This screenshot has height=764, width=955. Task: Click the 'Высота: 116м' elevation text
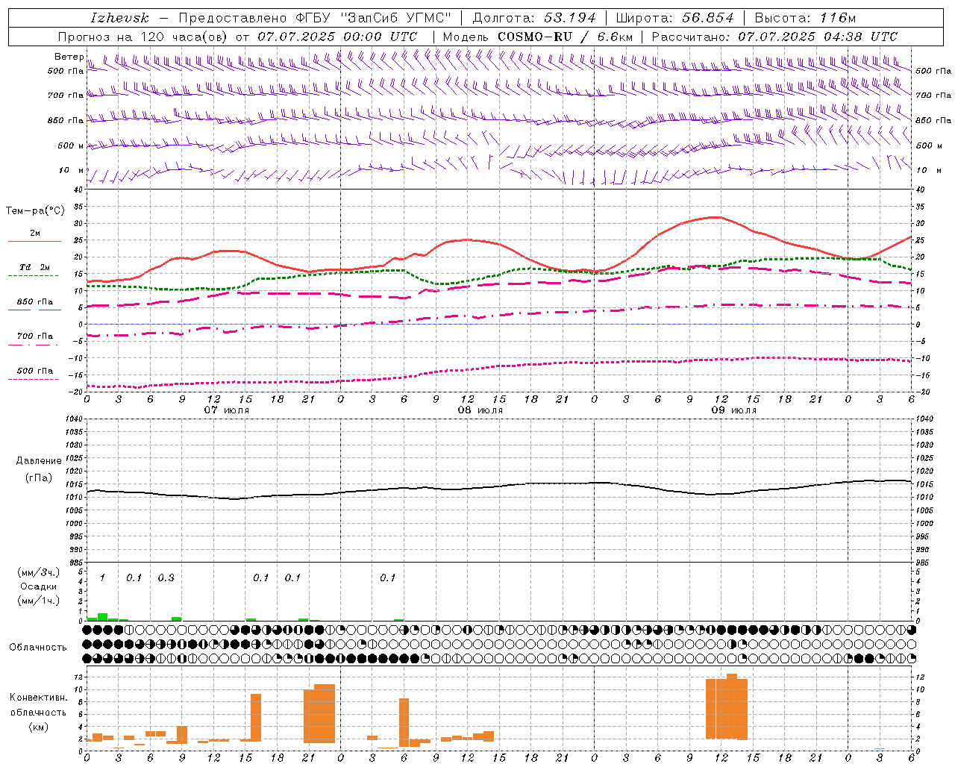[805, 18]
